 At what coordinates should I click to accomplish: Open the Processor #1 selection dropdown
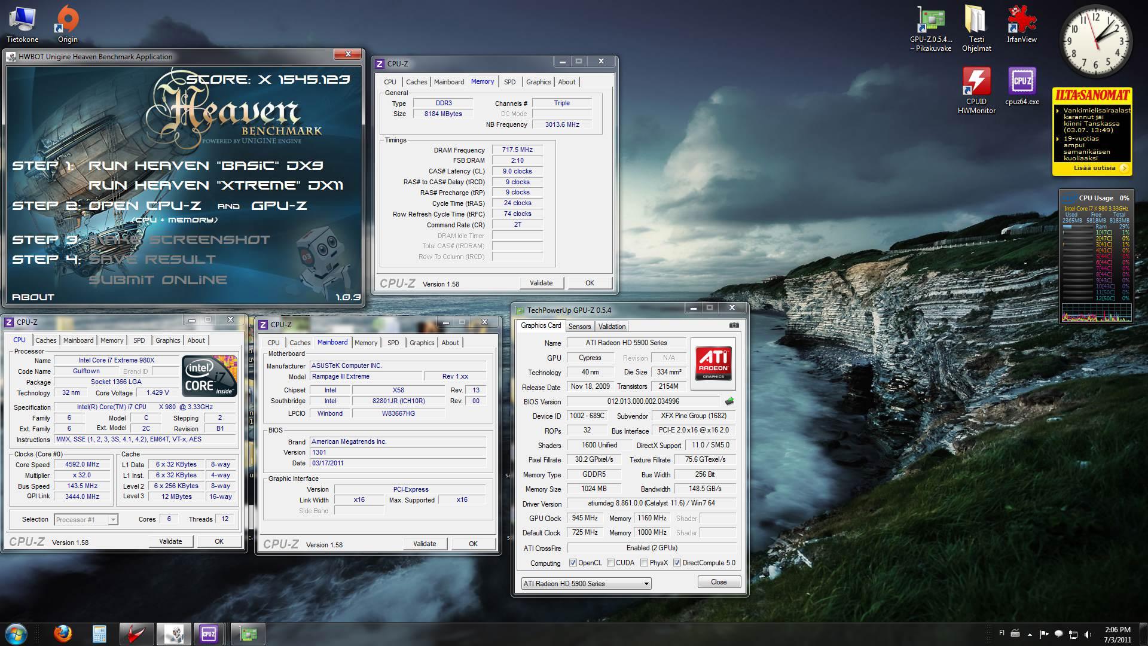point(86,520)
